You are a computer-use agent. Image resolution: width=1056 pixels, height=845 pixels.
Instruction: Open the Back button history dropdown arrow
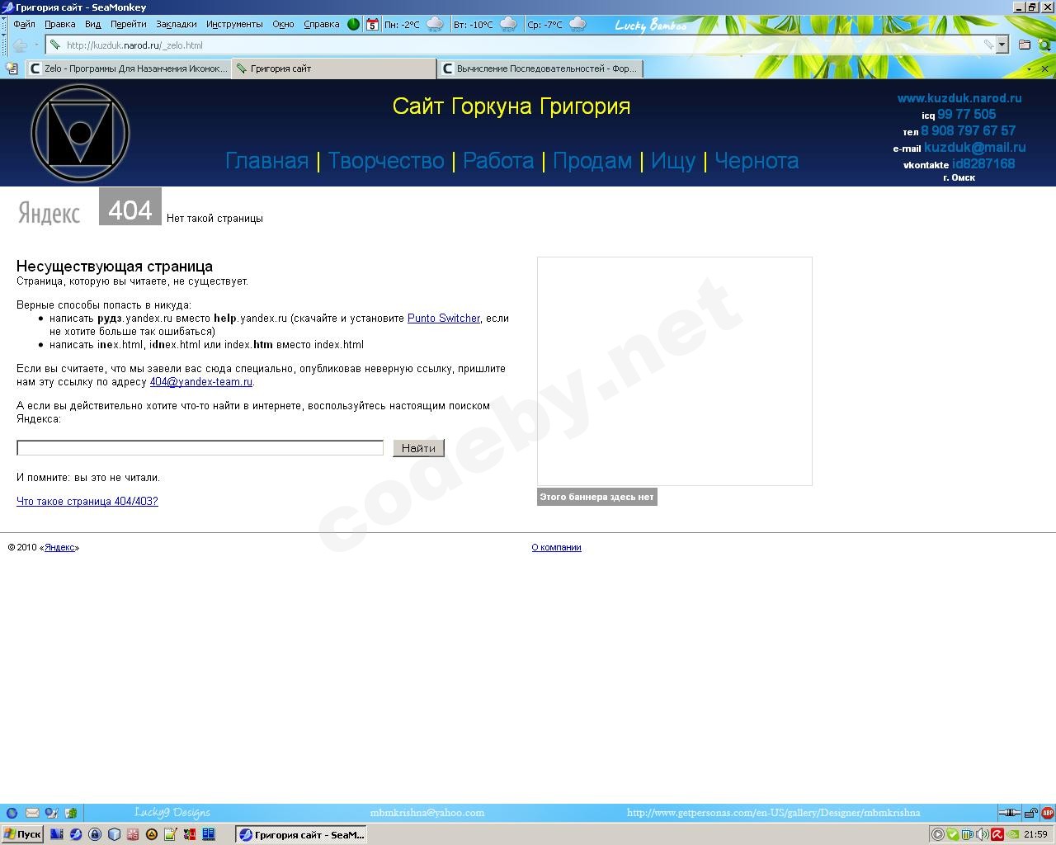35,45
